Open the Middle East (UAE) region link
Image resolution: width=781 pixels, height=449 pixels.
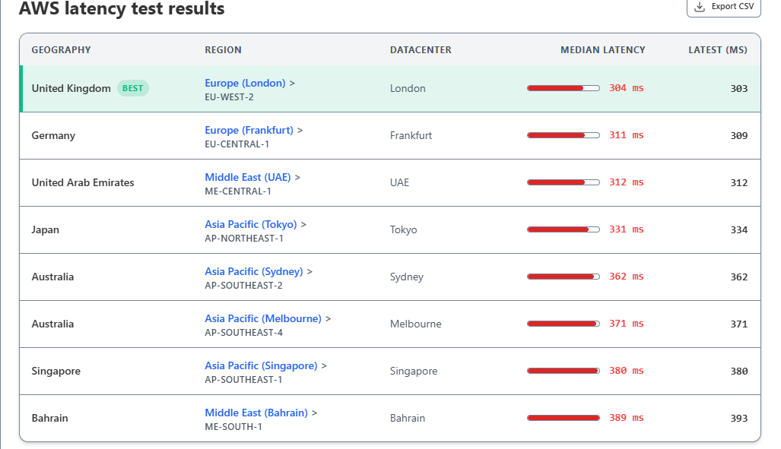click(247, 177)
